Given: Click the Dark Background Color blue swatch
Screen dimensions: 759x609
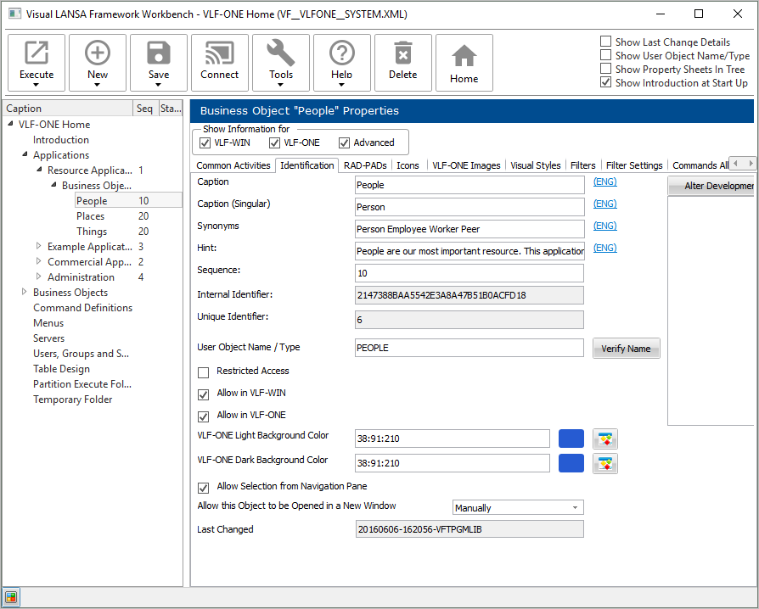Looking at the screenshot, I should (571, 463).
